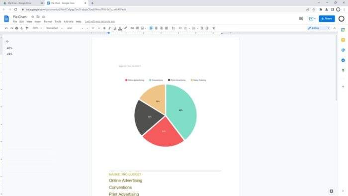Open the last edit history link
Viewport: 348px width, 196px height.
click(100, 22)
